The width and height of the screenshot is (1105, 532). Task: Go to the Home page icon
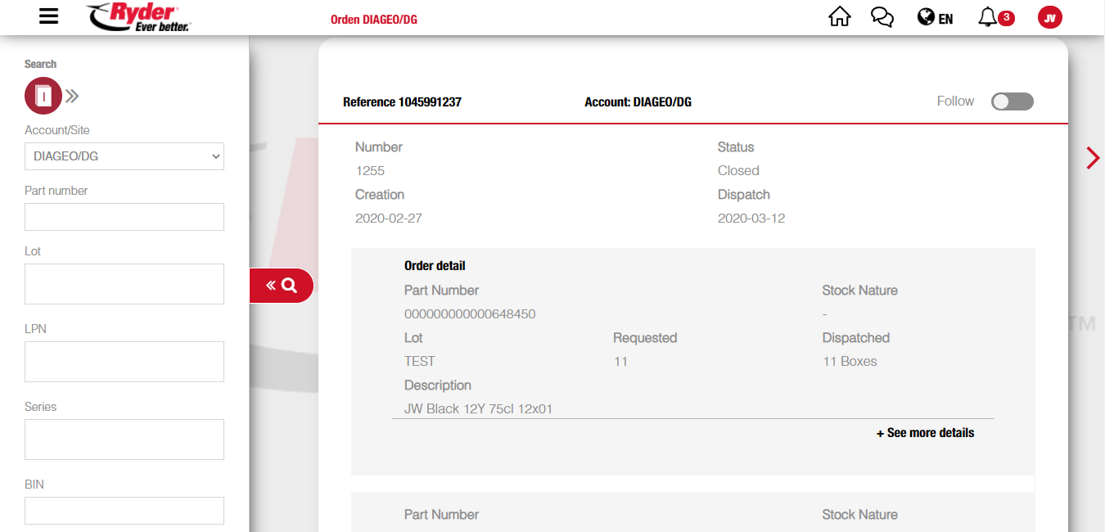(839, 17)
